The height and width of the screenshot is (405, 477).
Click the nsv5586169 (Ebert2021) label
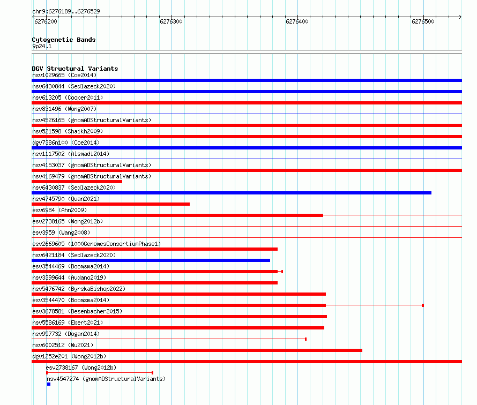pos(68,322)
